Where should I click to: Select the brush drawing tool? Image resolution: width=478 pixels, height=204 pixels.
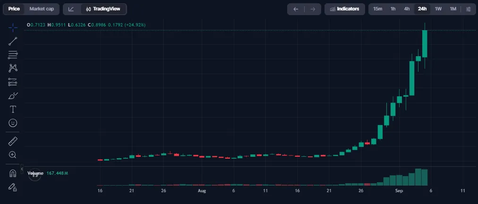click(x=13, y=96)
